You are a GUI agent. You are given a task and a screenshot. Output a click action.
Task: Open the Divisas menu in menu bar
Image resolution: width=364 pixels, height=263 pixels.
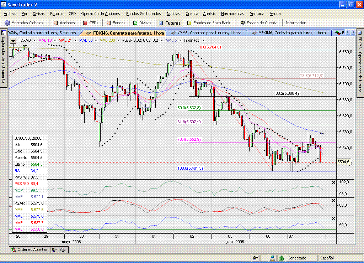pos(38,14)
